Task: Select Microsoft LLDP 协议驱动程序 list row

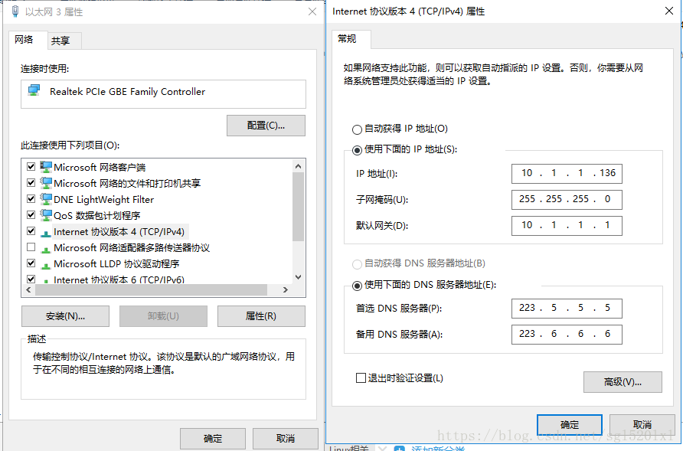Action: 157,263
